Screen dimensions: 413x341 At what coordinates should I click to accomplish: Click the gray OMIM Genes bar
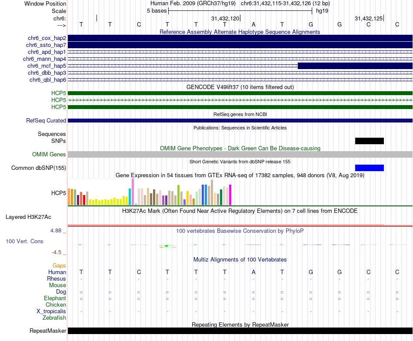click(240, 155)
